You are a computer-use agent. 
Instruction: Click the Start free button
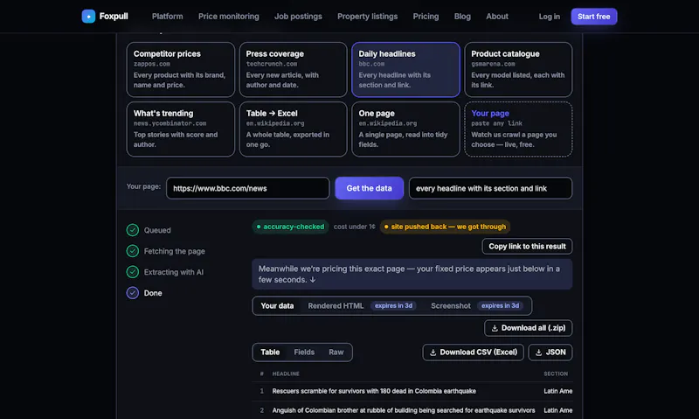pos(594,17)
